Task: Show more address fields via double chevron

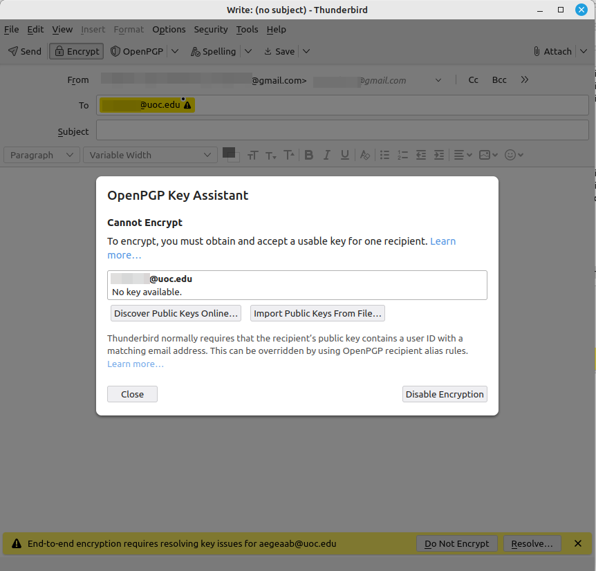Action: coord(525,79)
